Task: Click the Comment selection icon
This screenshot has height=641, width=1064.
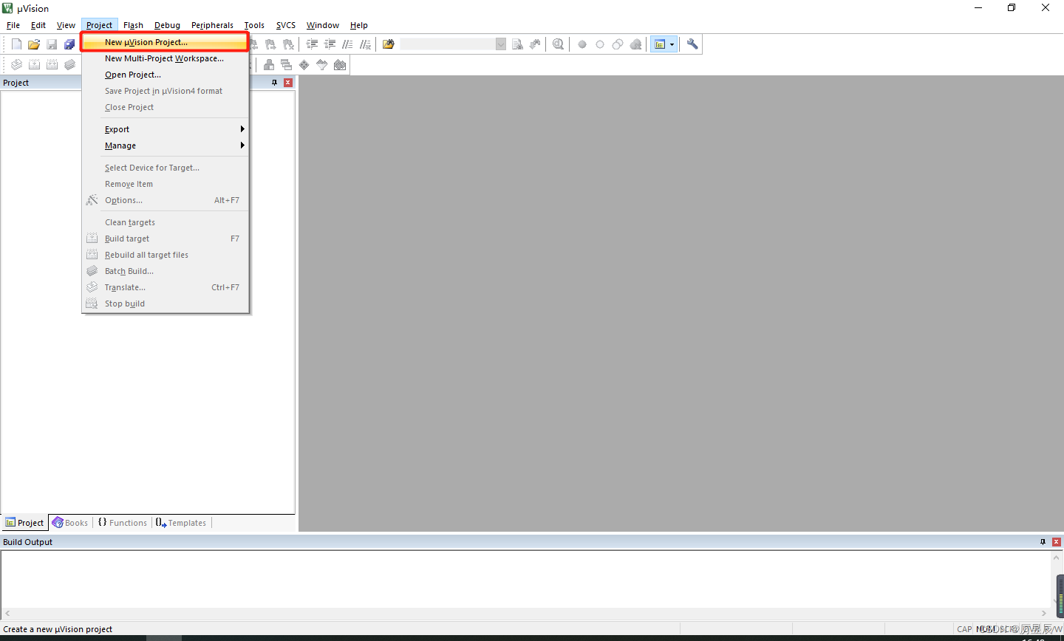Action: click(x=347, y=44)
